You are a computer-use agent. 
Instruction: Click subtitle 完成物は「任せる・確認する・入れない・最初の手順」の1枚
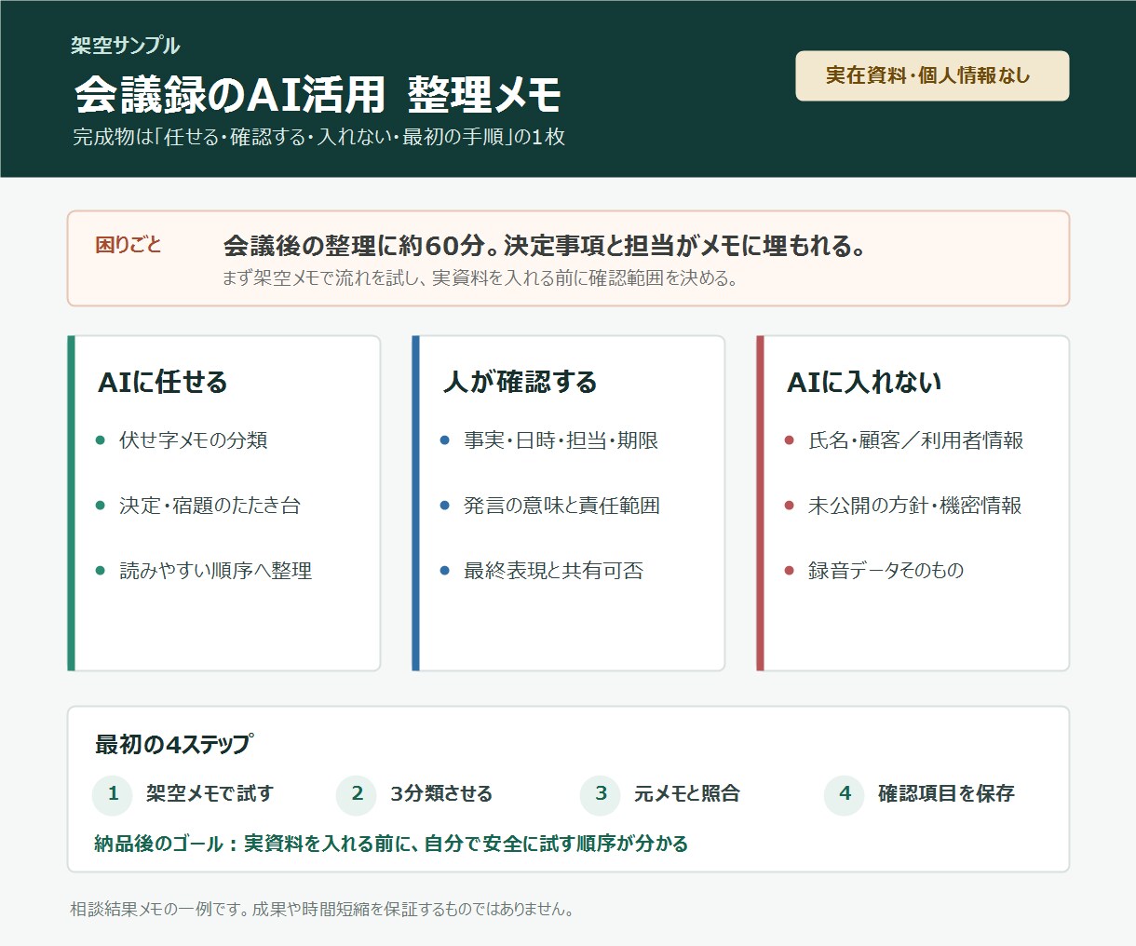[x=319, y=137]
